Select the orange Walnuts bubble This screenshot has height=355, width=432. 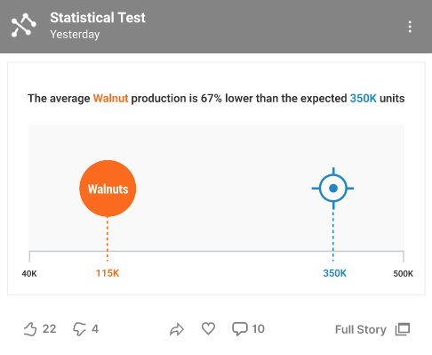point(108,189)
